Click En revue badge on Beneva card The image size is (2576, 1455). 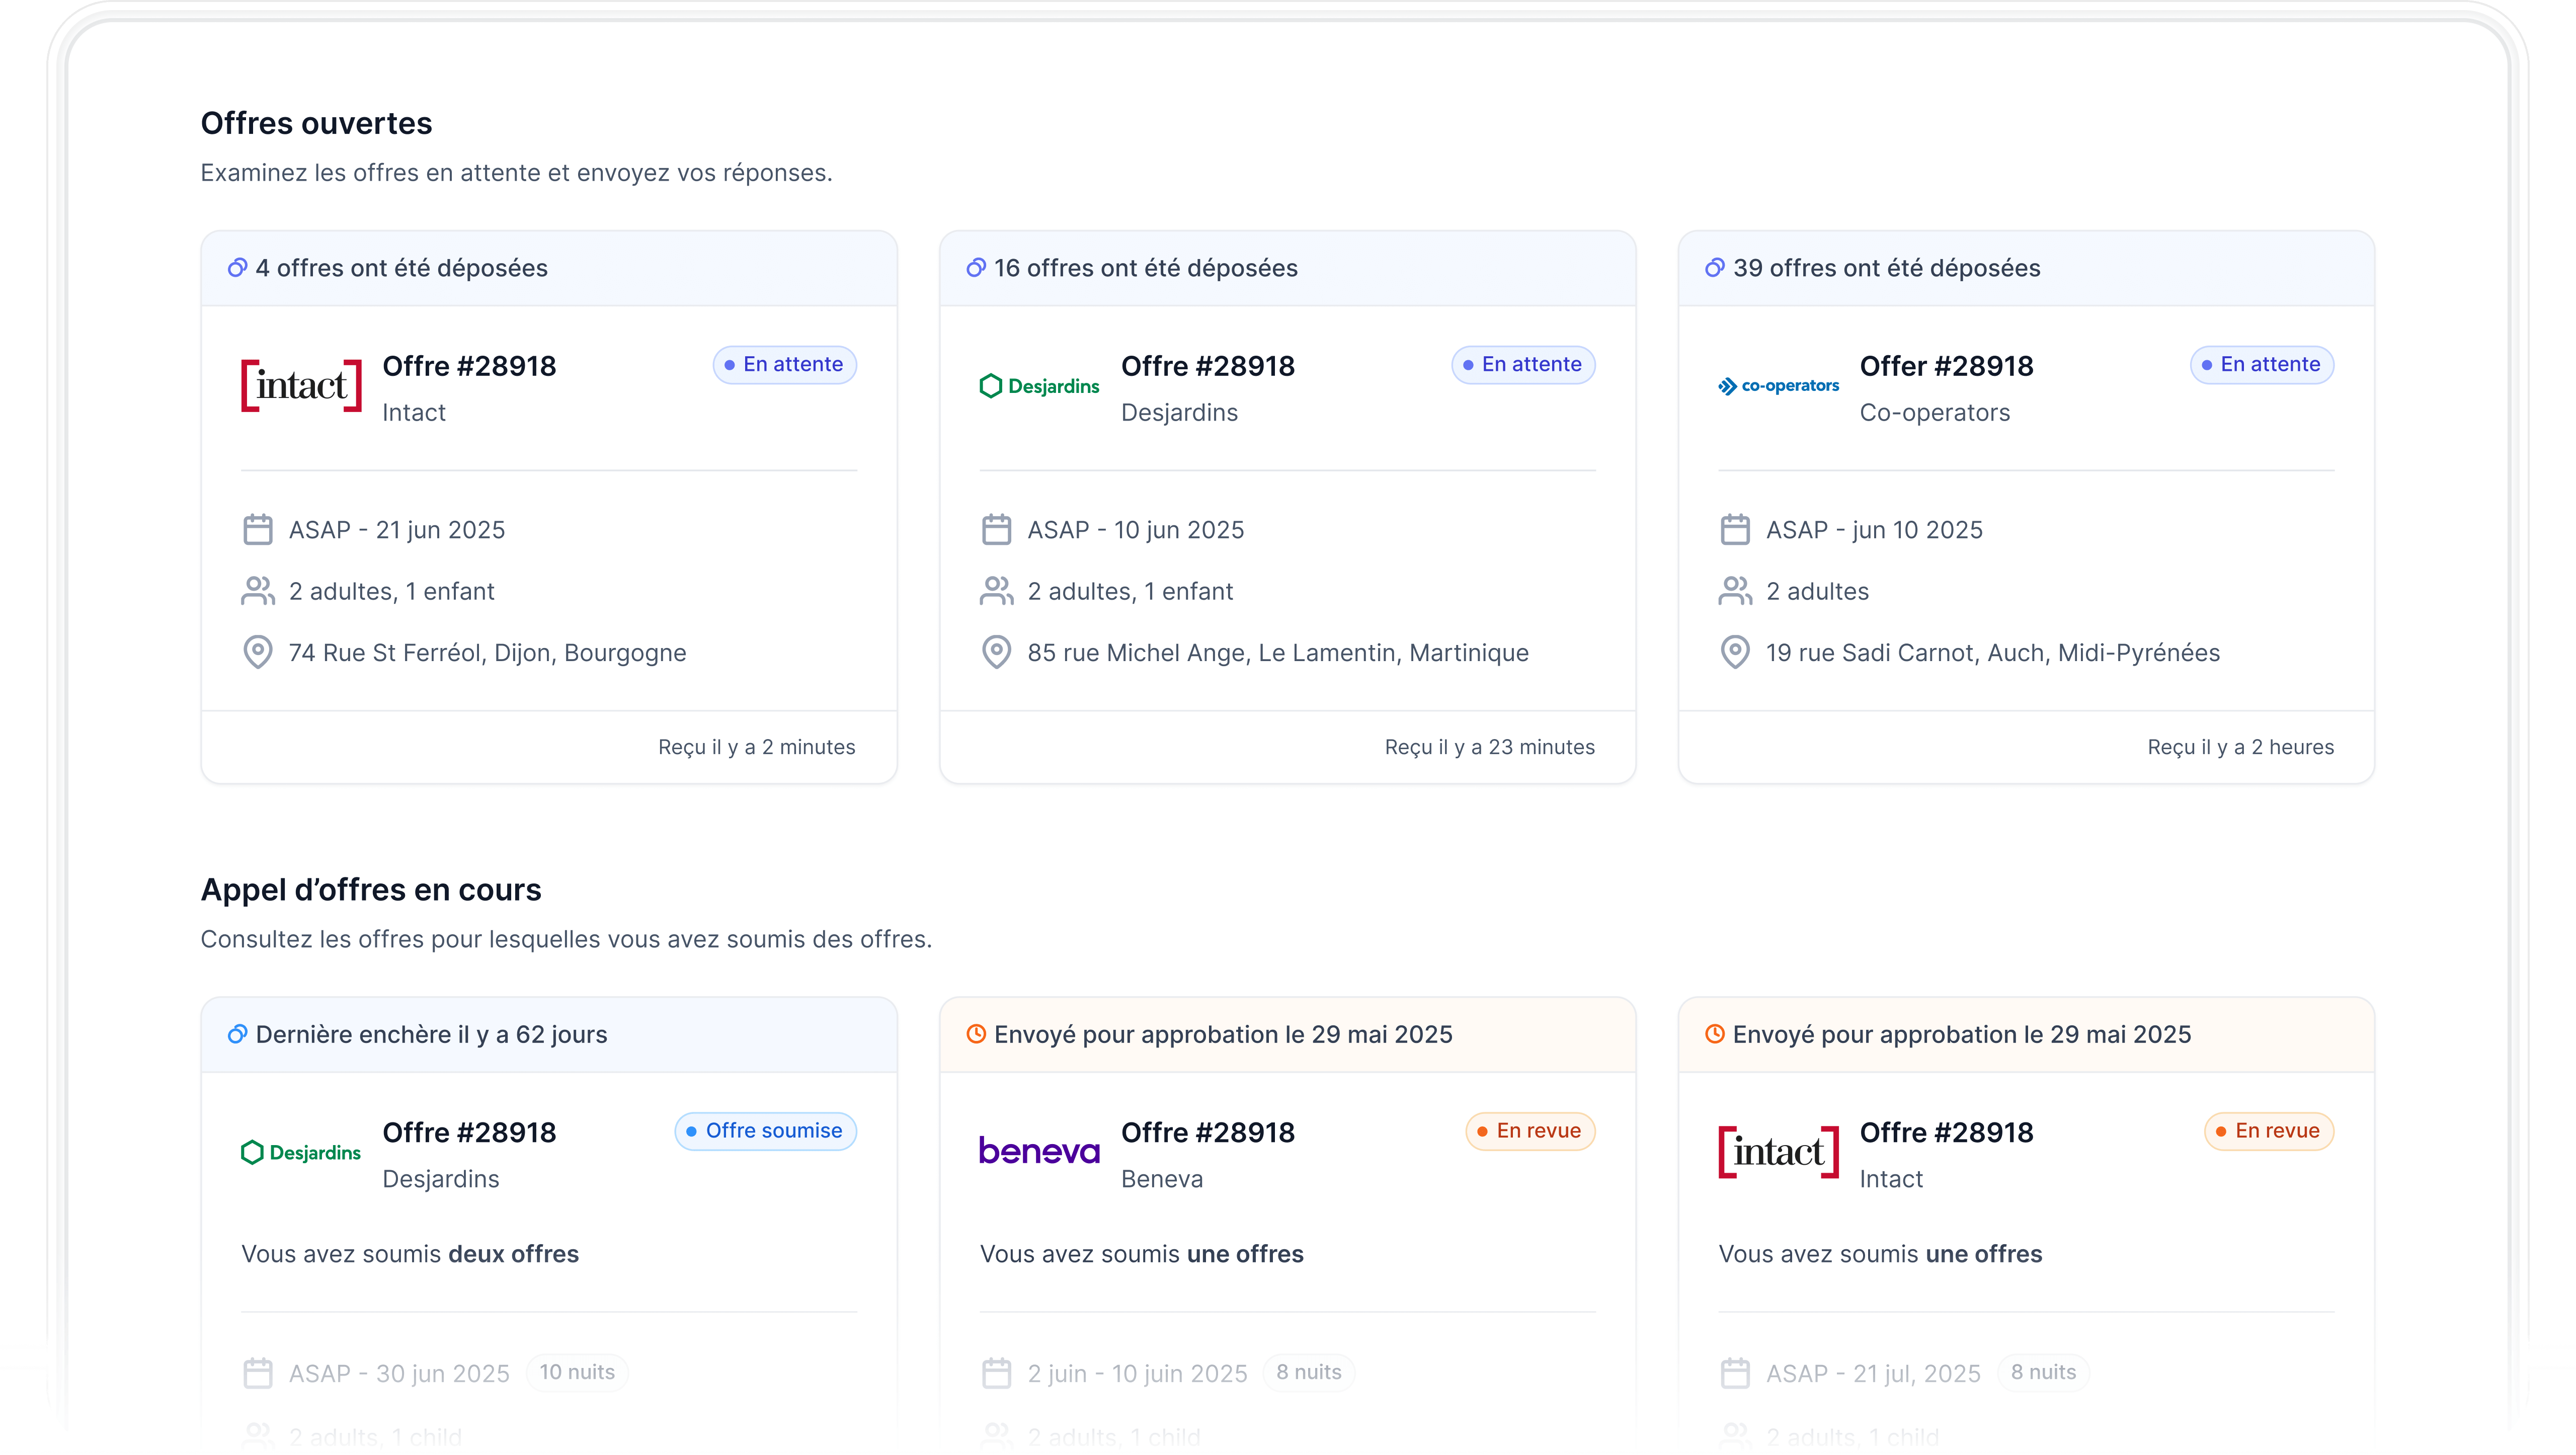pos(1530,1131)
